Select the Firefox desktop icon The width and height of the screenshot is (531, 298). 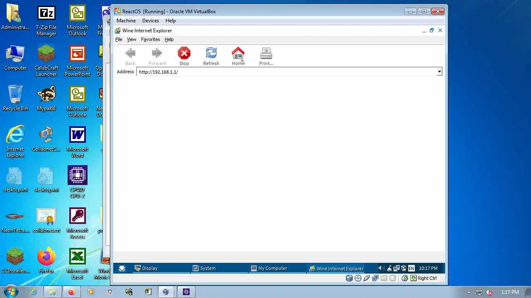[46, 261]
